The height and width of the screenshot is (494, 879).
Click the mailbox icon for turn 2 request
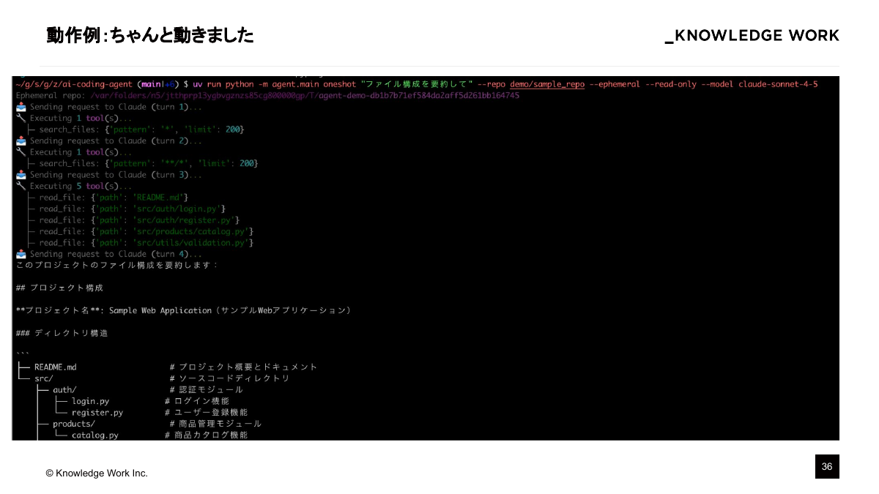point(21,141)
